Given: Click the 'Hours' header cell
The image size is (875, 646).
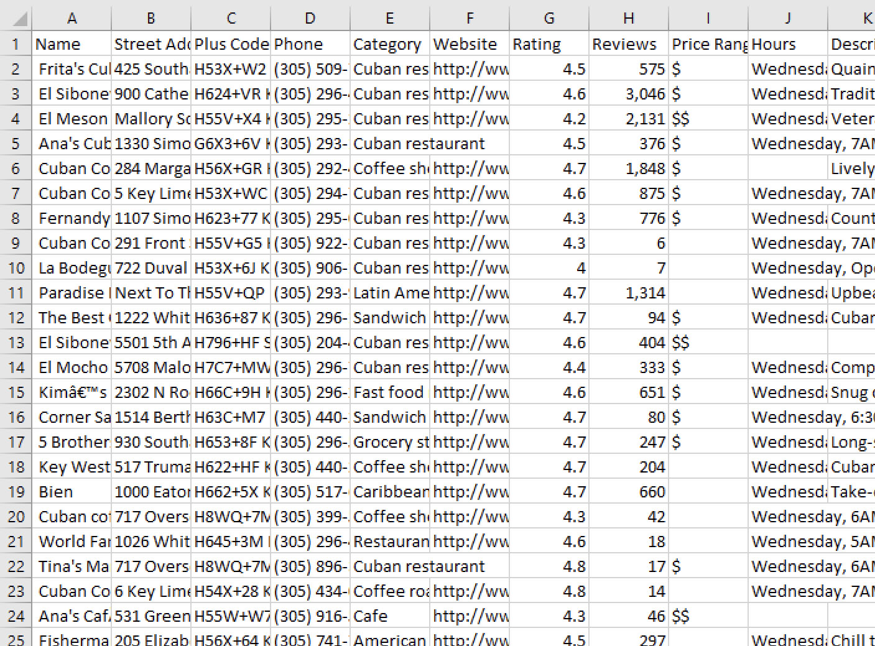Looking at the screenshot, I should tap(788, 44).
